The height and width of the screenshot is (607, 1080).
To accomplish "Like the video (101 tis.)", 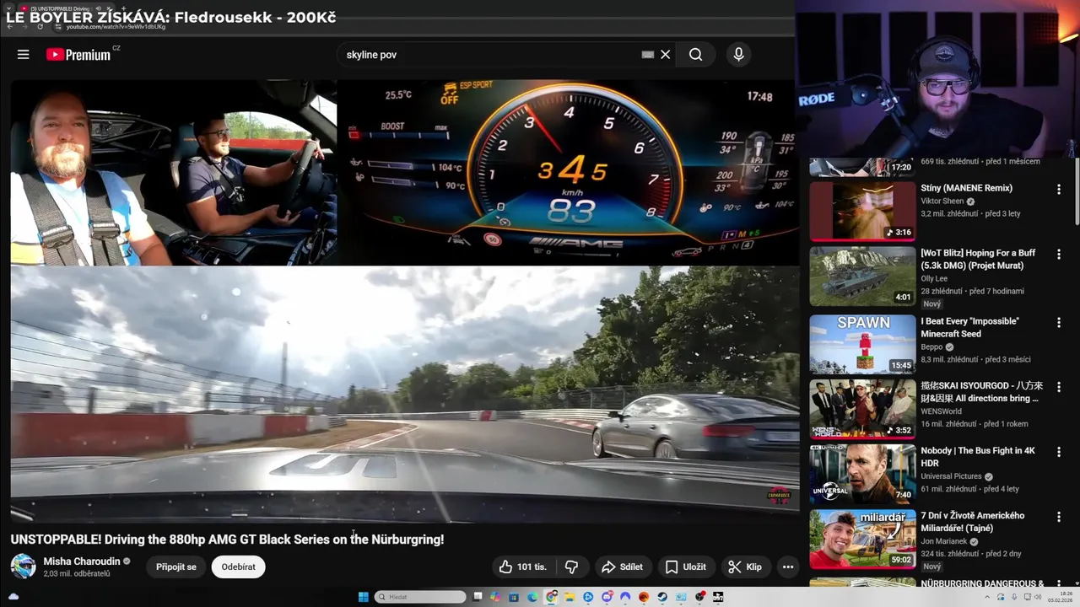I will click(x=522, y=567).
